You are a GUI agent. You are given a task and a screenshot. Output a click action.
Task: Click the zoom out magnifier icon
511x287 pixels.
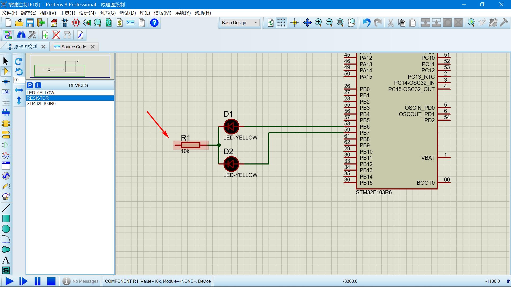[x=329, y=23]
